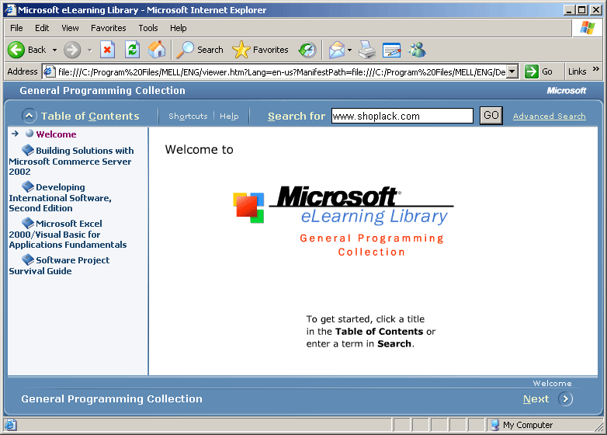Viewport: 607px width, 435px height.
Task: Click the status bar IE page icon
Action: point(10,425)
